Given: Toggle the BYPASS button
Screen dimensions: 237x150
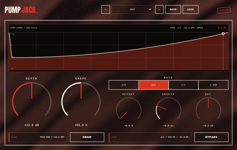Looking at the screenshot, I should click(x=211, y=137).
